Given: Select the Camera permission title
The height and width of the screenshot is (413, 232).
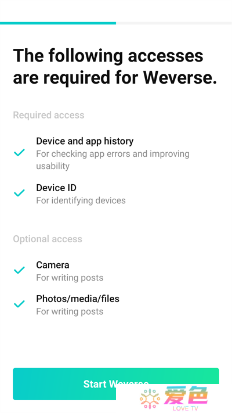Looking at the screenshot, I should (53, 265).
